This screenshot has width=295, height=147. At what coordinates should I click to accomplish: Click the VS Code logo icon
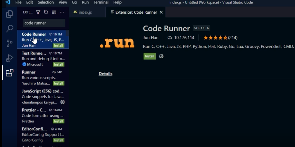click(x=8, y=3)
